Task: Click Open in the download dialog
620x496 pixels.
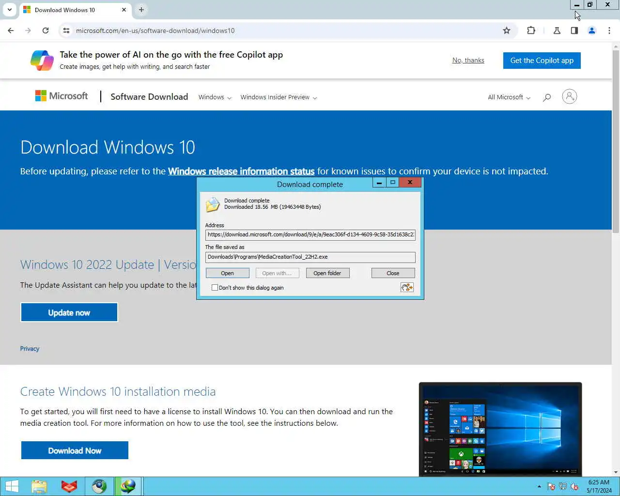Action: [228, 273]
